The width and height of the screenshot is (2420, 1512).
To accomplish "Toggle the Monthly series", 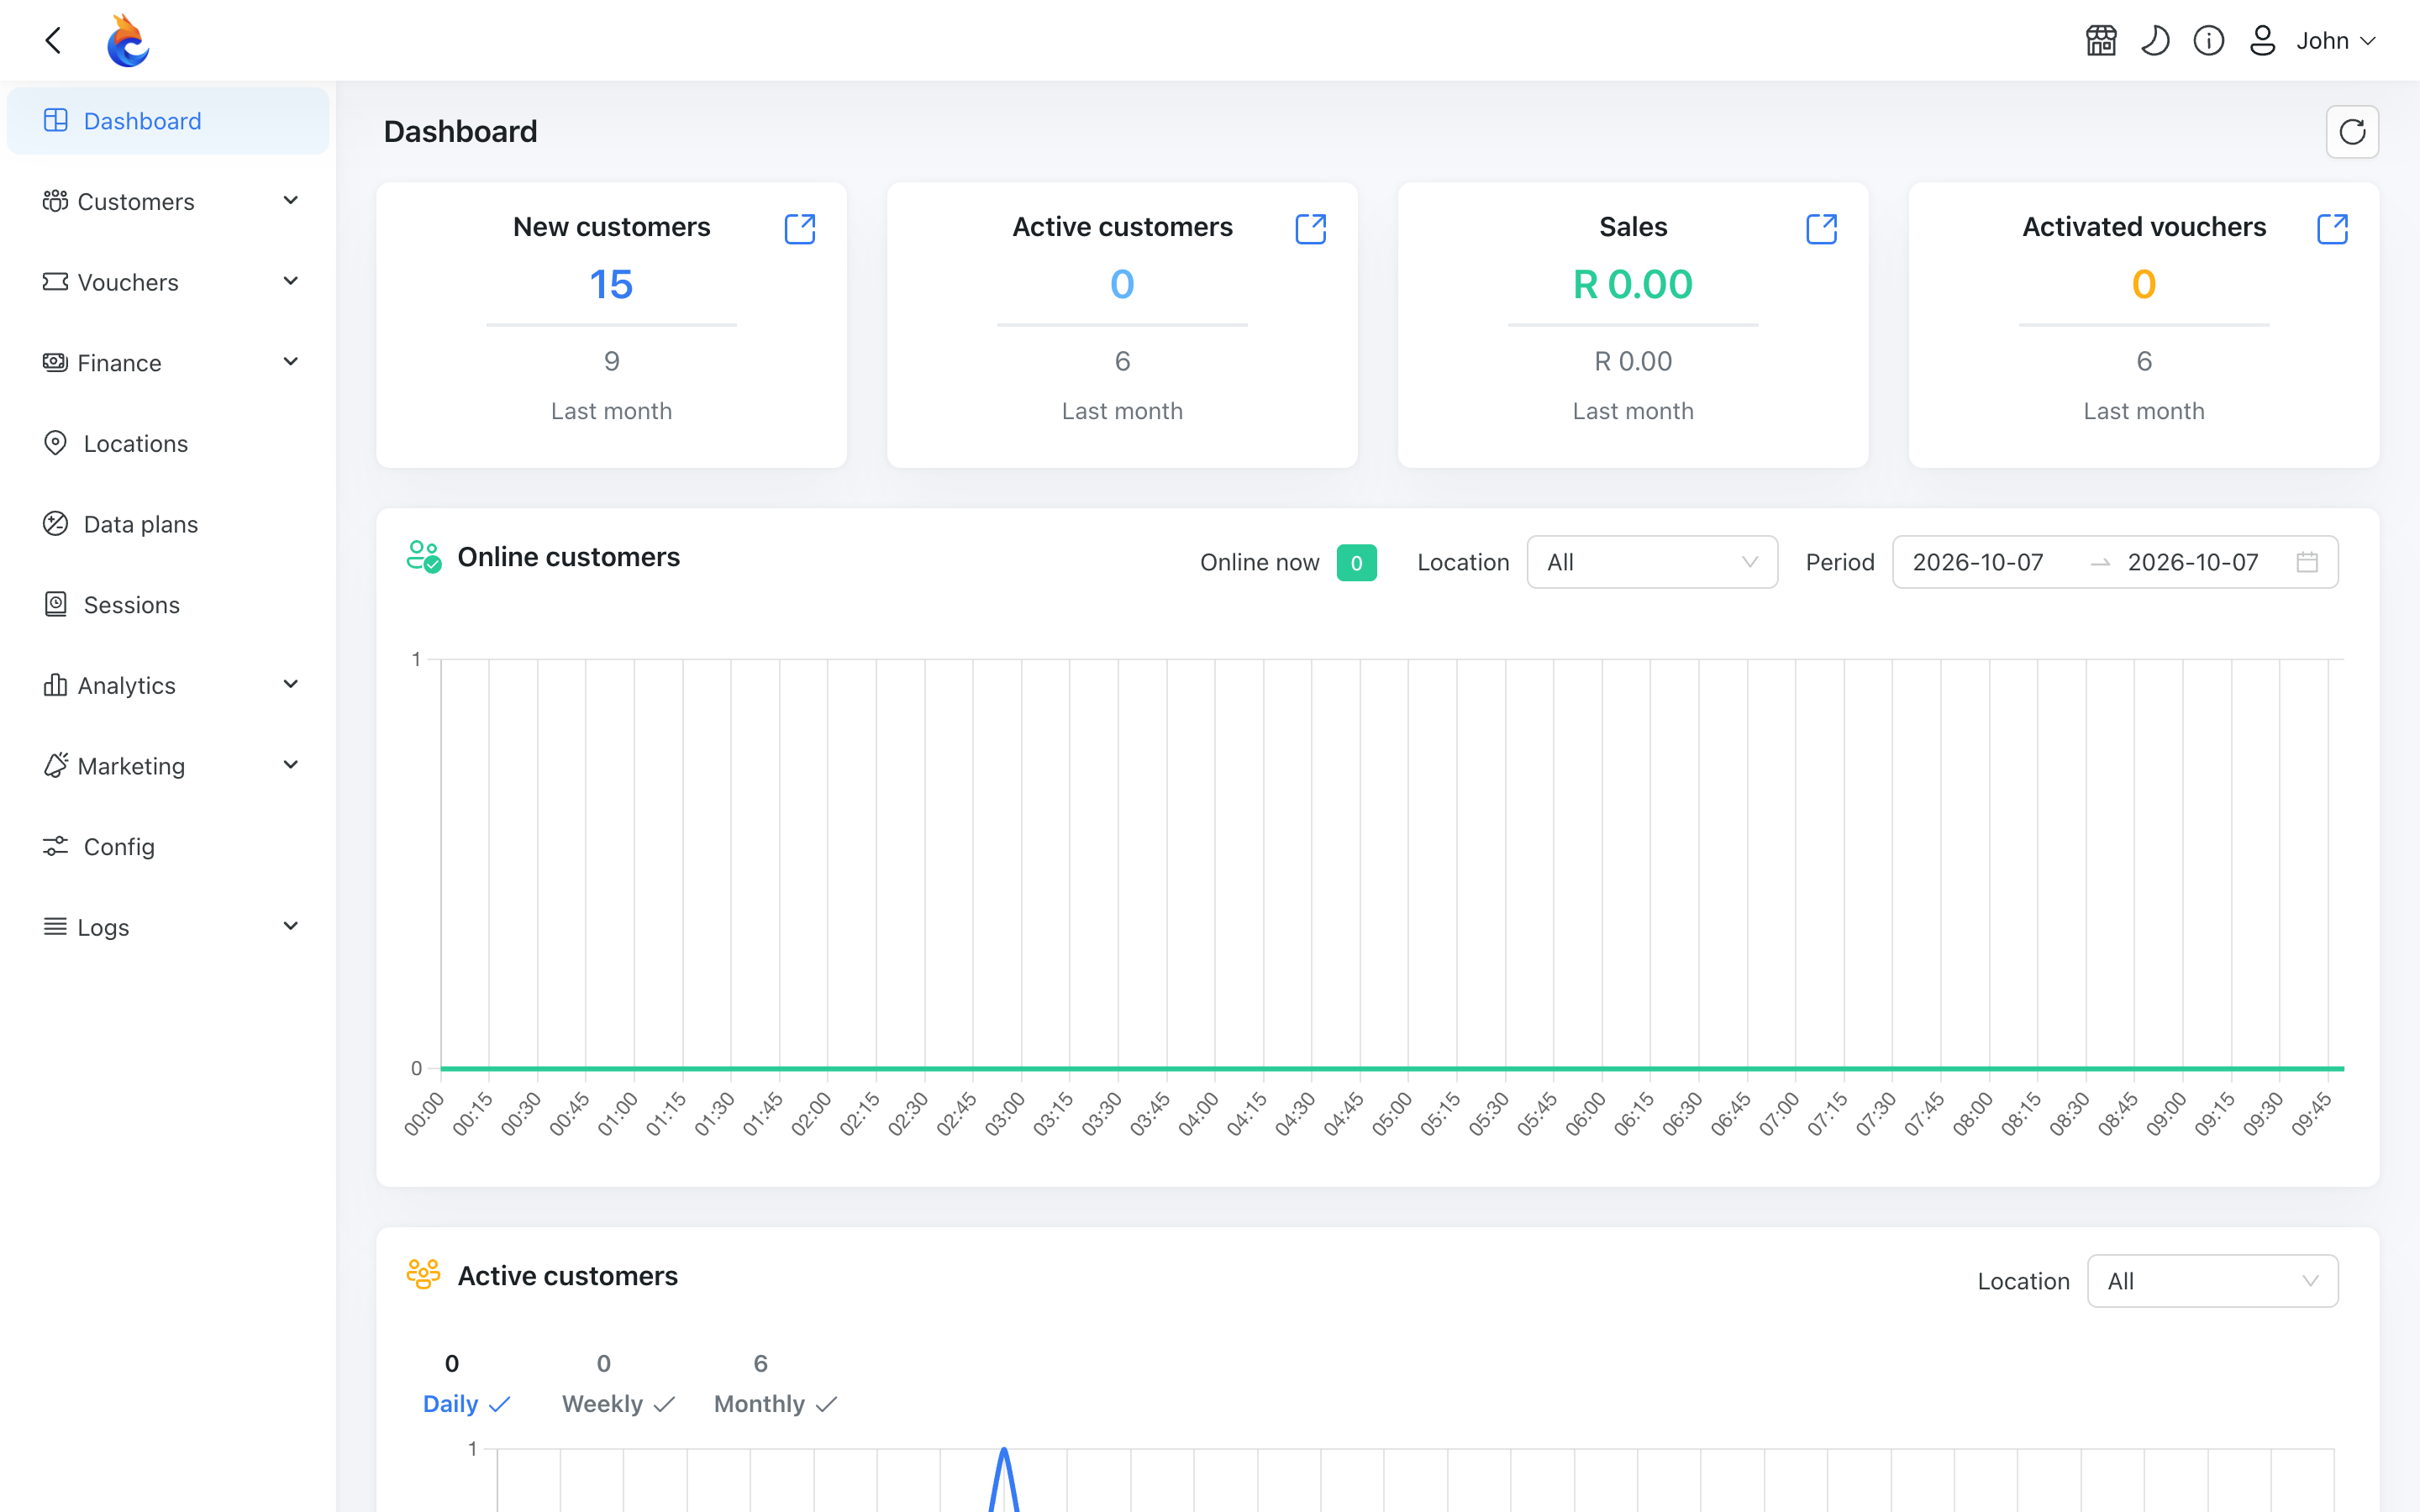I will 776,1404.
